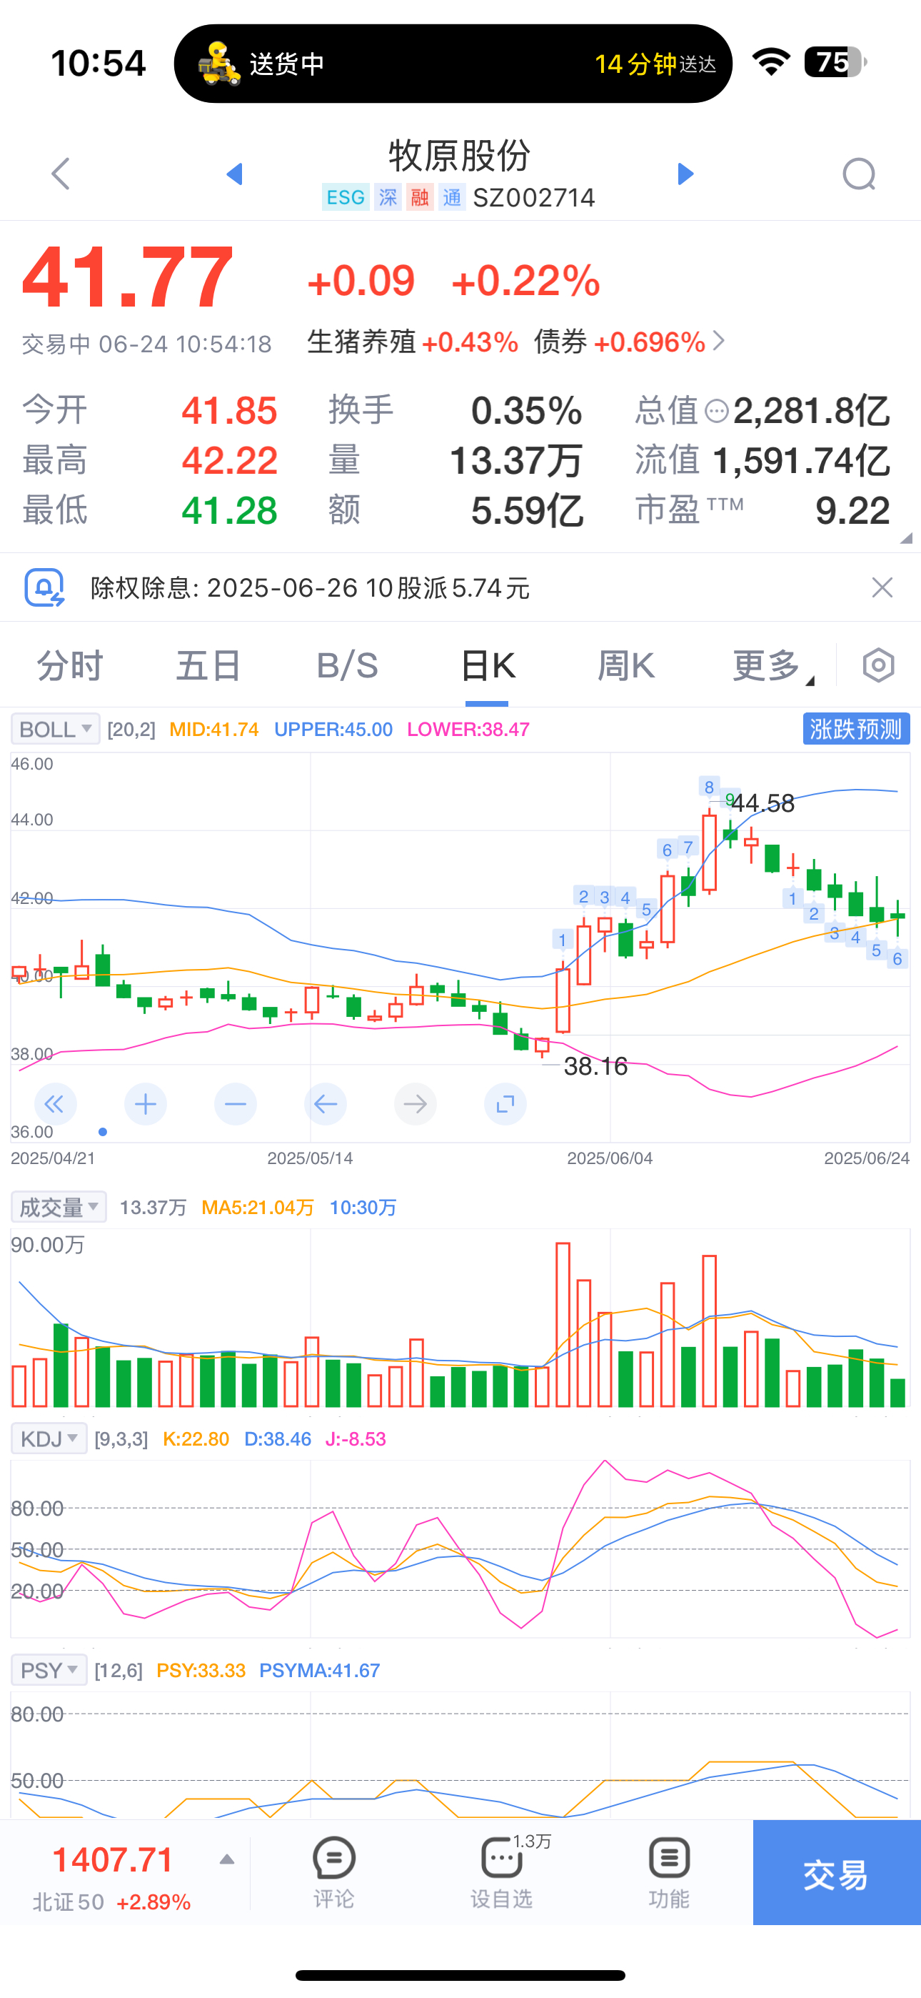Go back with the left chevron

coord(61,173)
